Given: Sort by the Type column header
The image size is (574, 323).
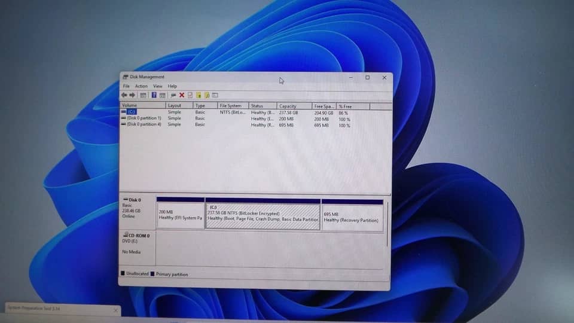Looking at the screenshot, I should 205,105.
